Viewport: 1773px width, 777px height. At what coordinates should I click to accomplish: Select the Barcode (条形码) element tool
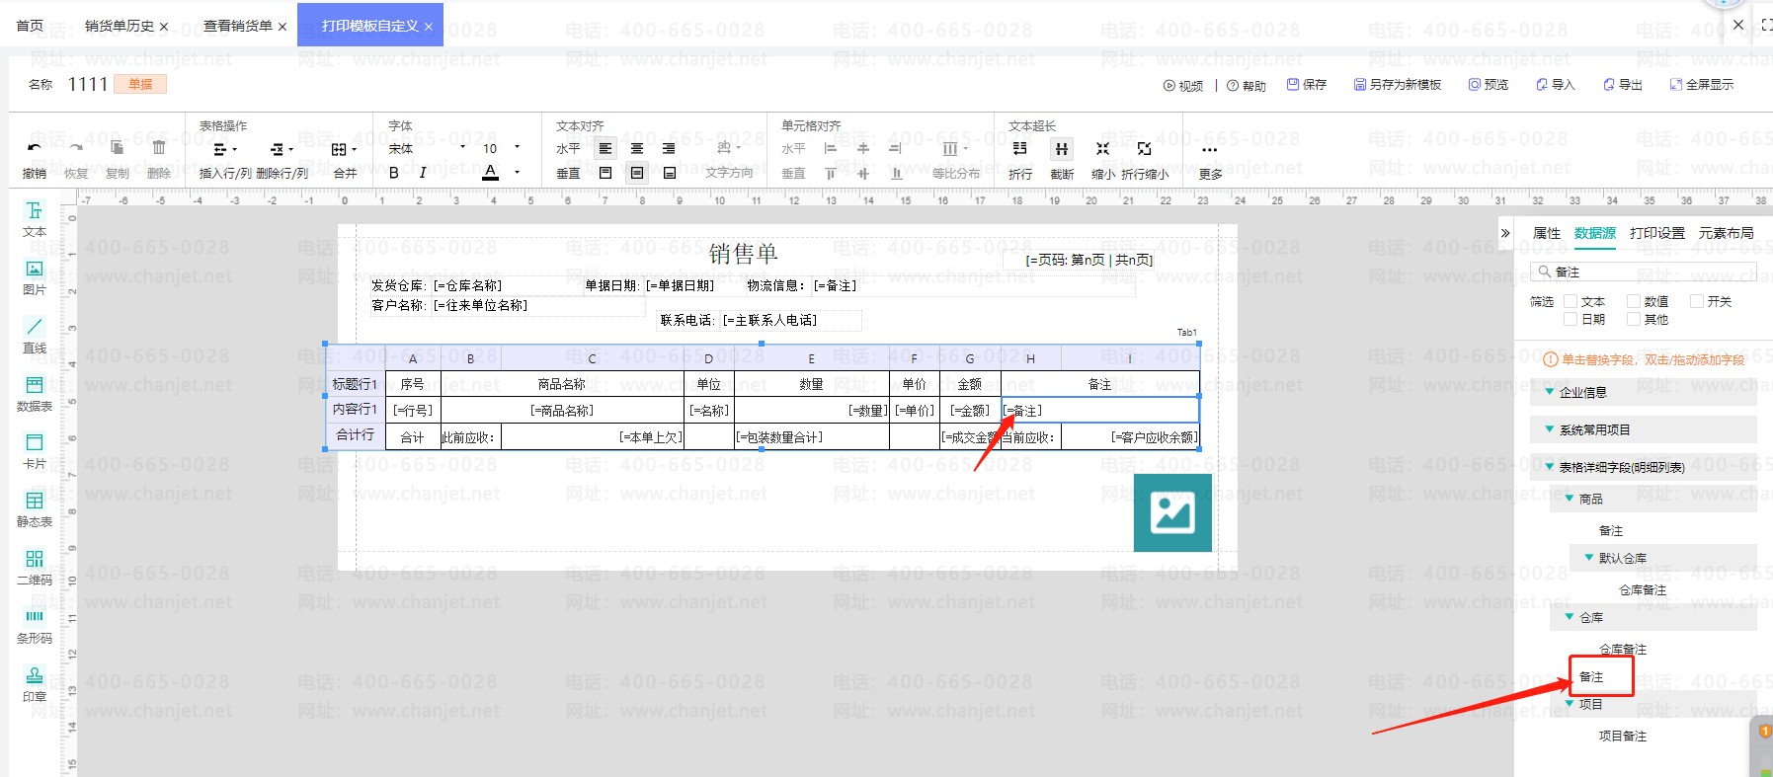click(35, 626)
